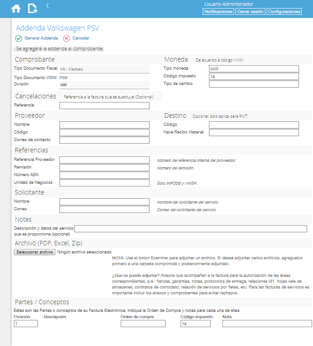Click the Generar Addenda link

(41, 38)
